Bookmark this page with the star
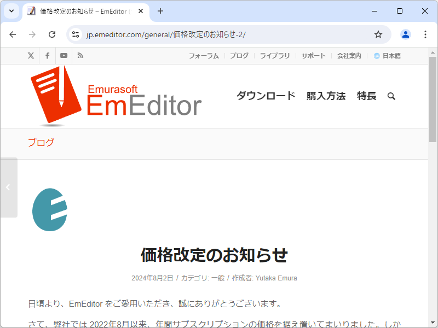Image resolution: width=438 pixels, height=328 pixels. (378, 34)
